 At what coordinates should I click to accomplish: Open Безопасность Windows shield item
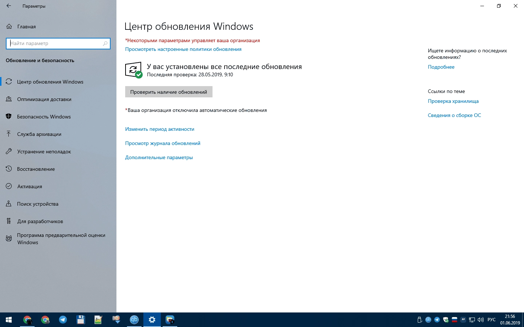(58, 117)
